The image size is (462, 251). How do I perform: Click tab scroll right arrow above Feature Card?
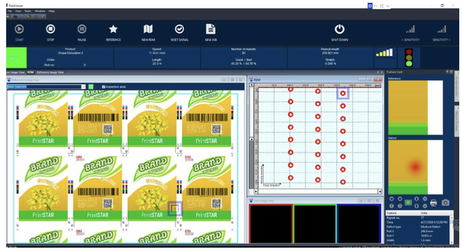(382, 72)
